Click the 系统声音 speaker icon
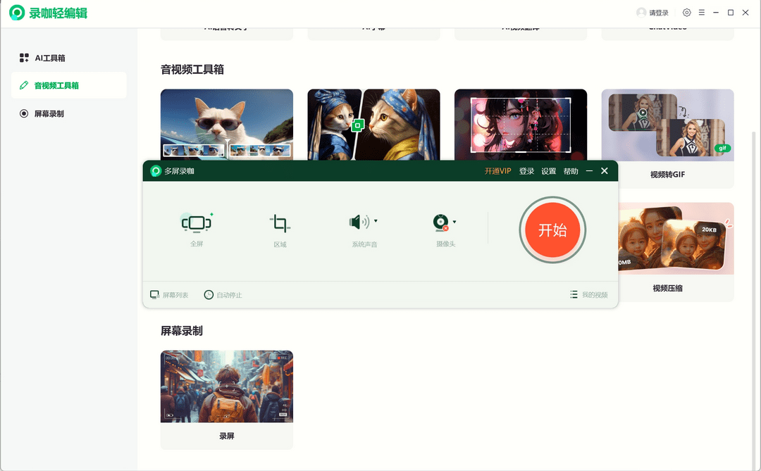Viewport: 761px width, 471px height. tap(361, 221)
